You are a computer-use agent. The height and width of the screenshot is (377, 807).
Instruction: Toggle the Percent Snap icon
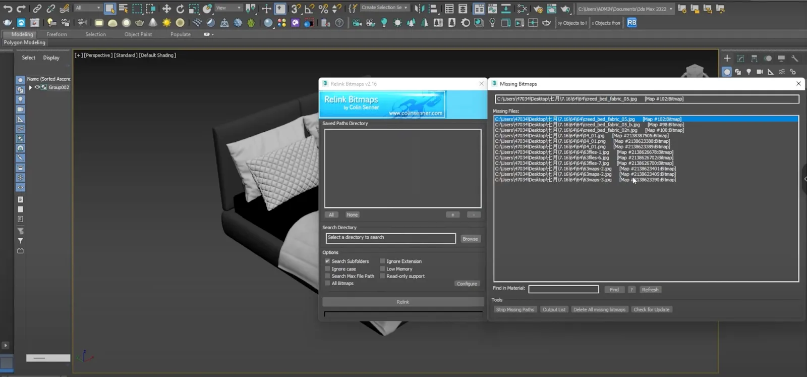pyautogui.click(x=323, y=9)
